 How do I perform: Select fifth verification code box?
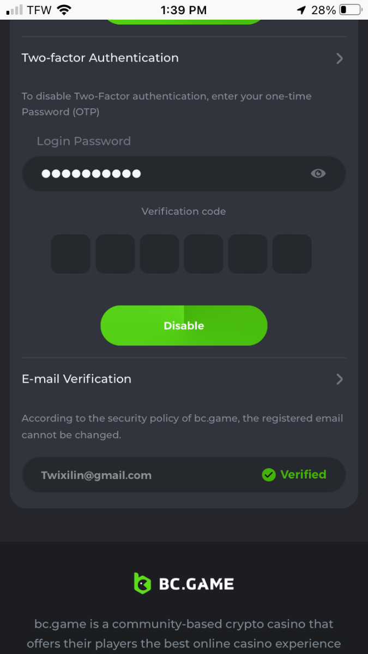pos(248,254)
